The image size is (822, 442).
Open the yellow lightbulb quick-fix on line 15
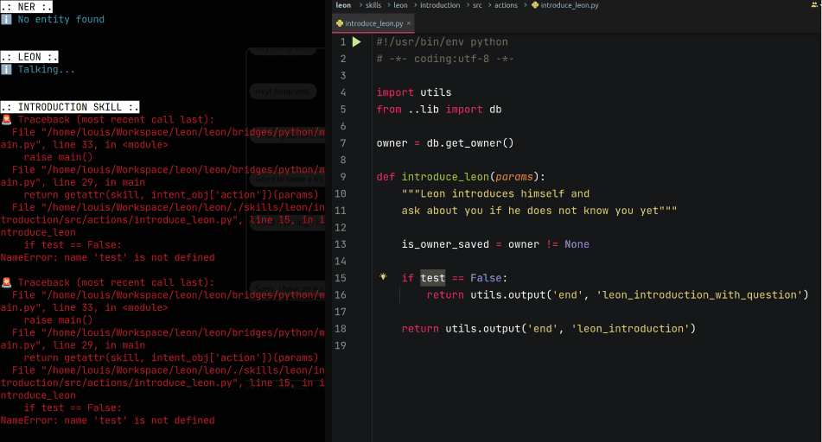383,276
